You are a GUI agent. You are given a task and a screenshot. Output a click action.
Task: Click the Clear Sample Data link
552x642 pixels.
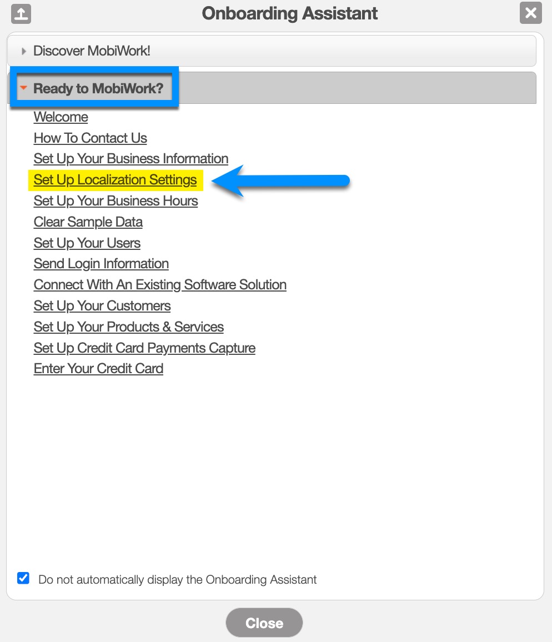click(x=88, y=222)
